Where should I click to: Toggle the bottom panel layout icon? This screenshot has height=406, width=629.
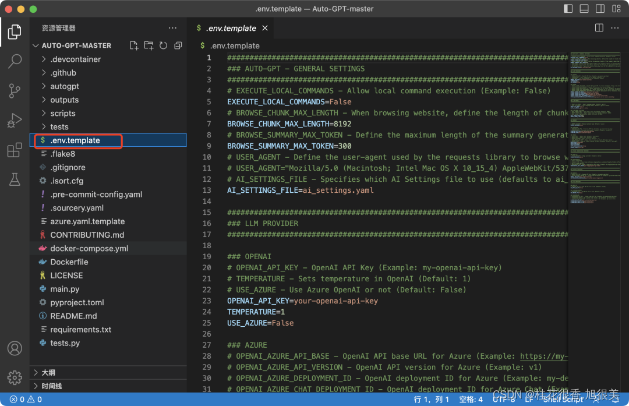(x=584, y=8)
